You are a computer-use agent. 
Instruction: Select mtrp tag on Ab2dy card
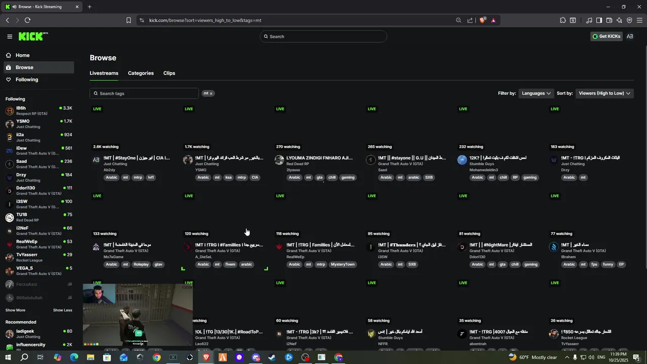pos(138,177)
